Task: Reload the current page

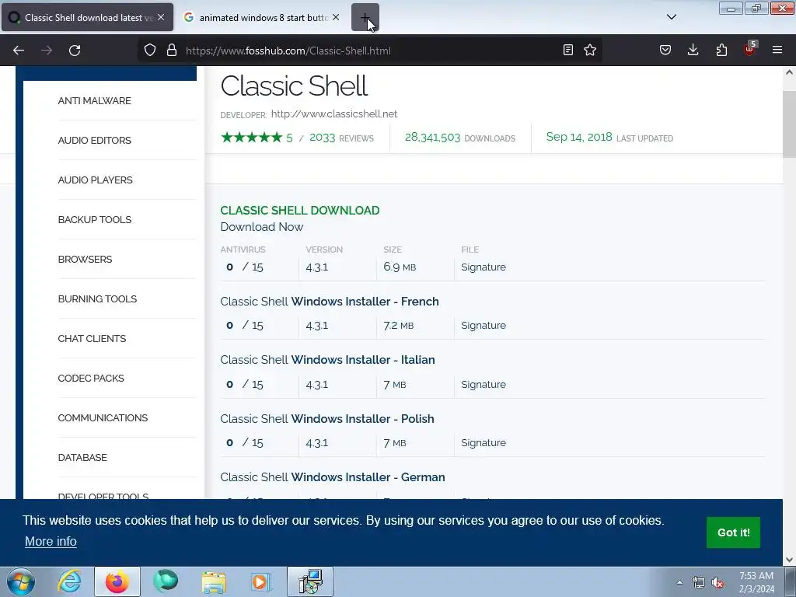Action: tap(75, 51)
